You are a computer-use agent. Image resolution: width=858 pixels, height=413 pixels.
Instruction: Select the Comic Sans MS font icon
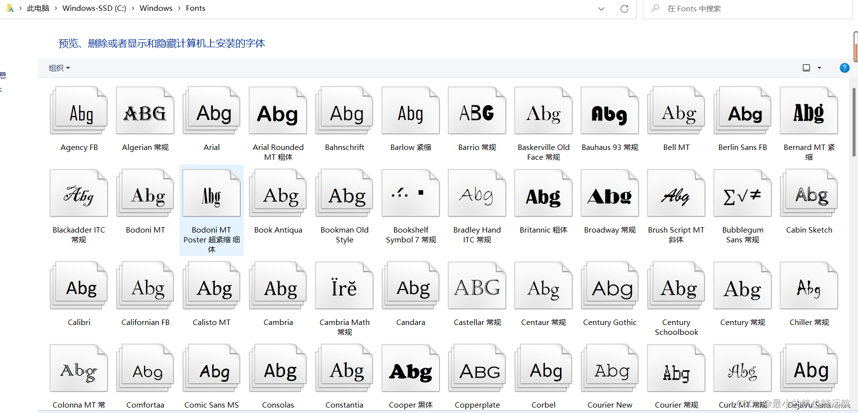(211, 368)
